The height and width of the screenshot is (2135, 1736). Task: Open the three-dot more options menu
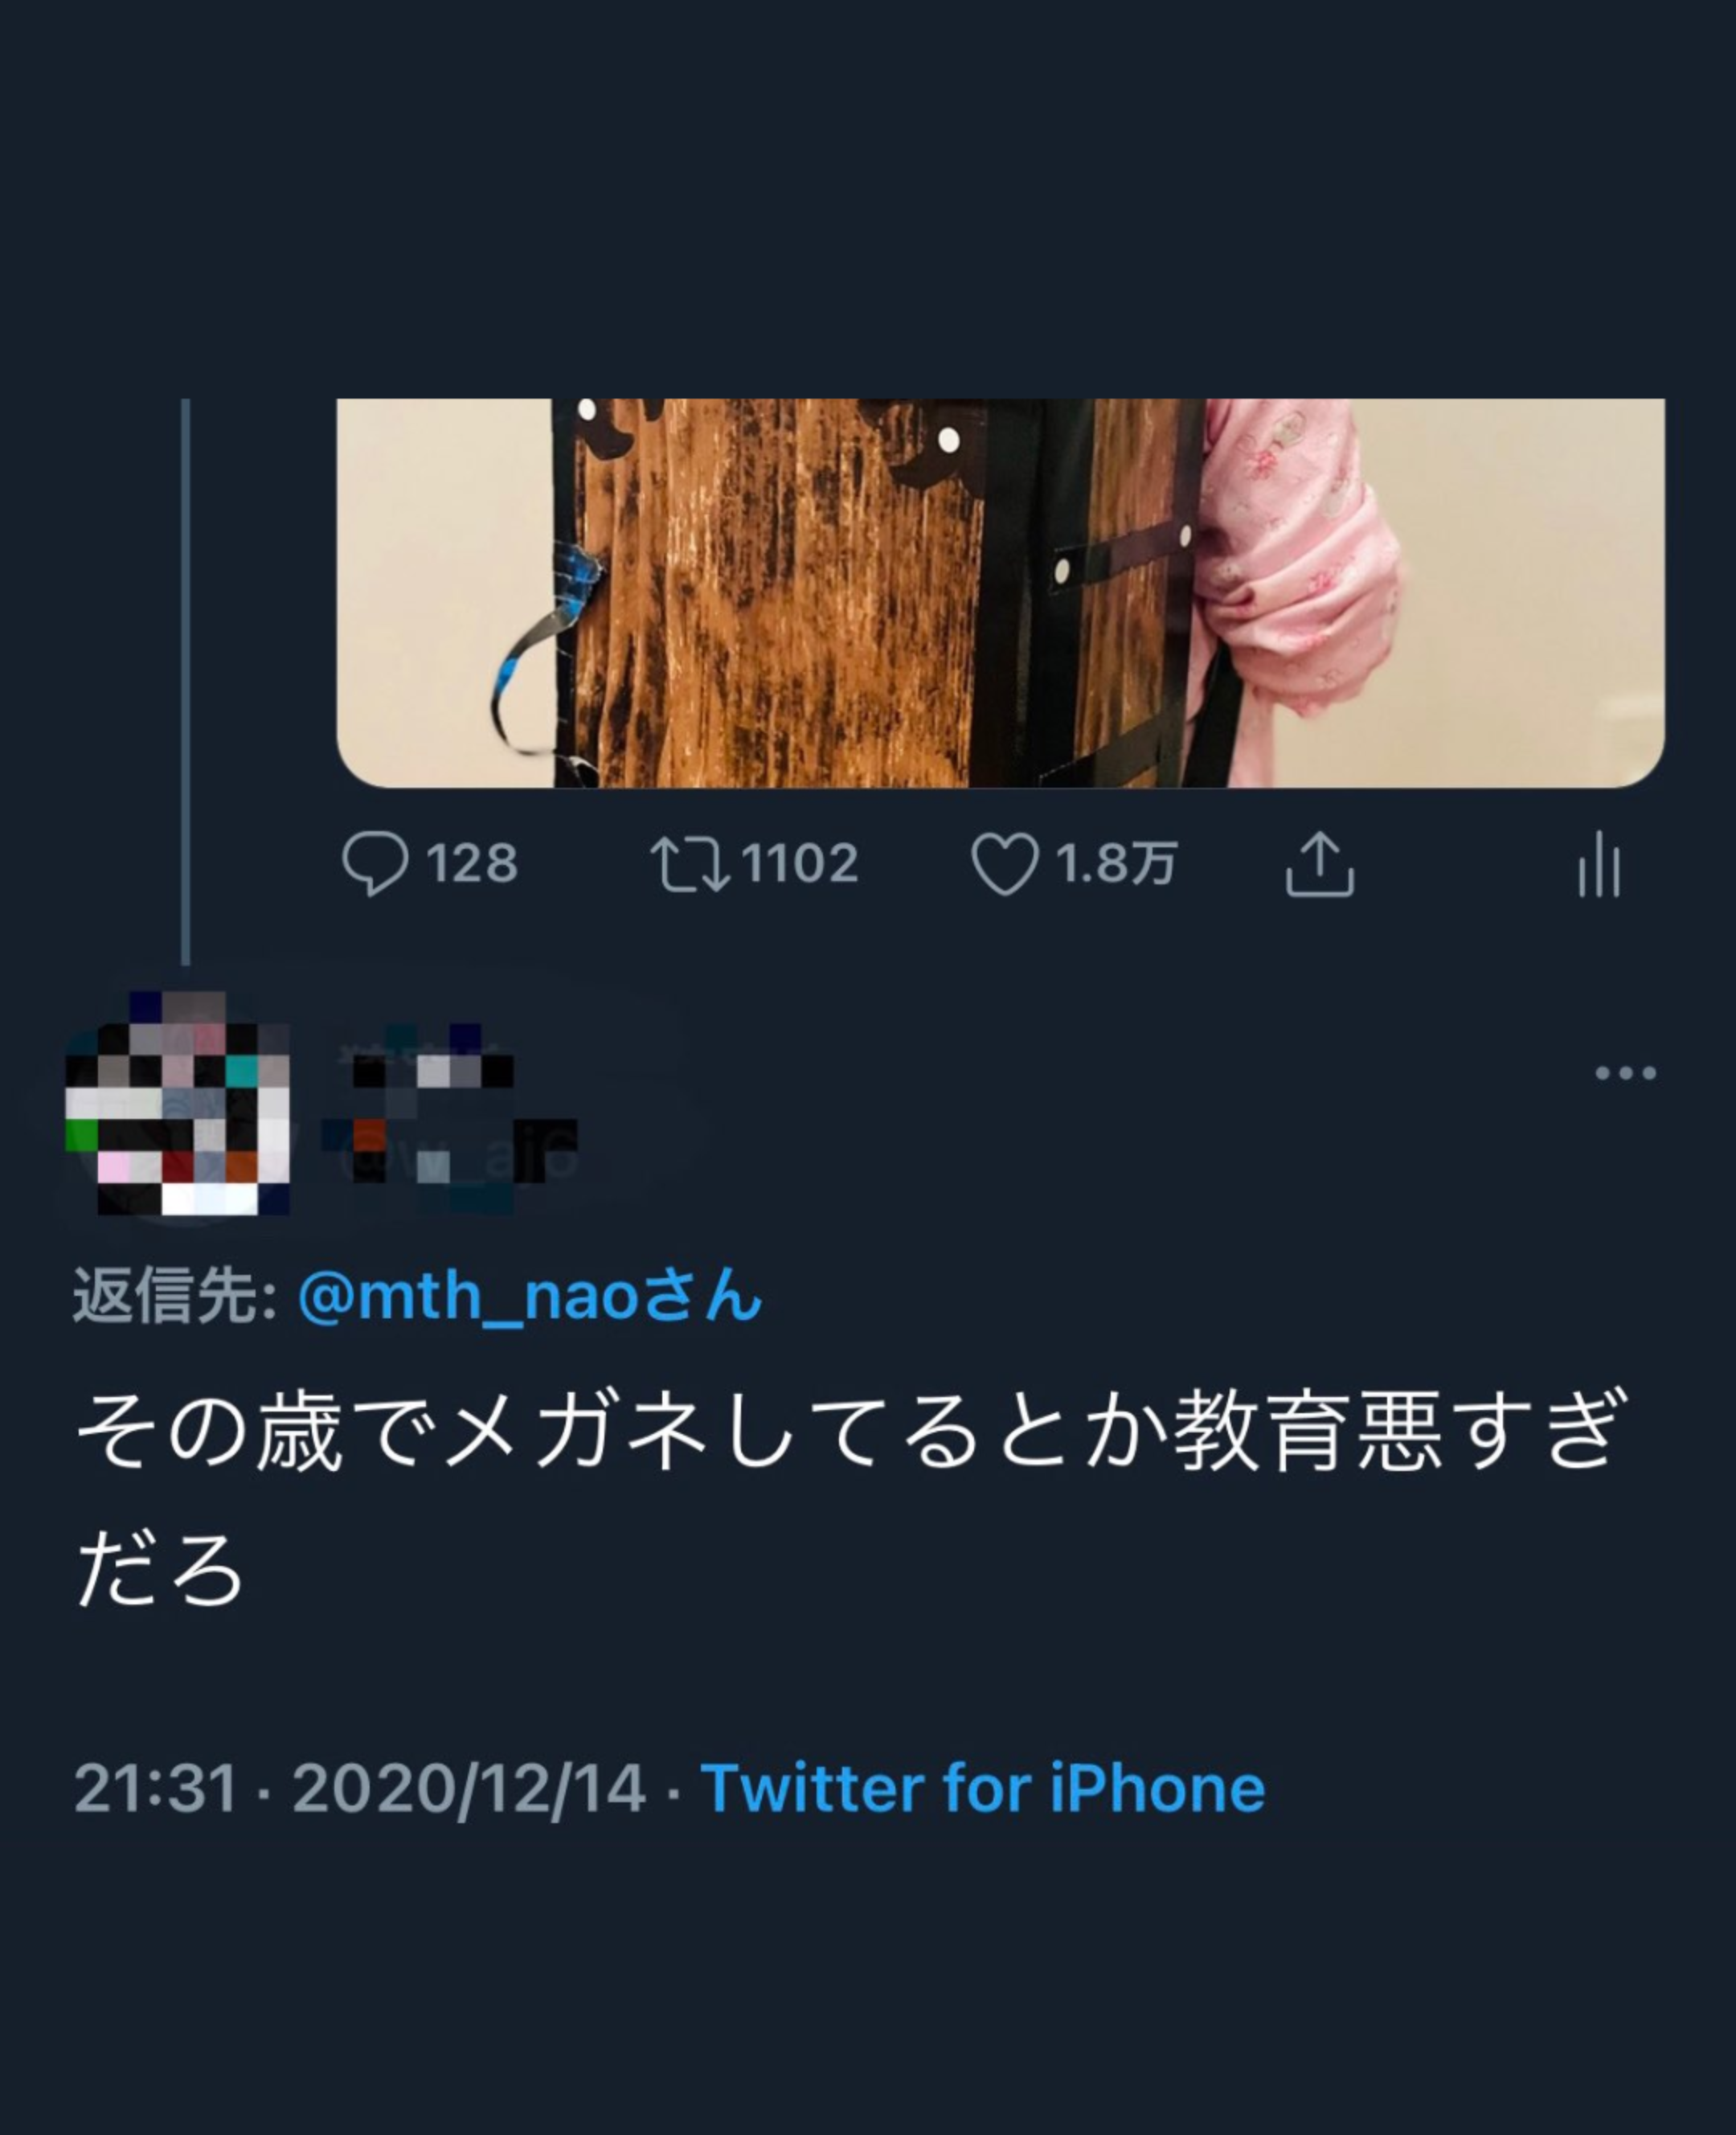pos(1625,1073)
